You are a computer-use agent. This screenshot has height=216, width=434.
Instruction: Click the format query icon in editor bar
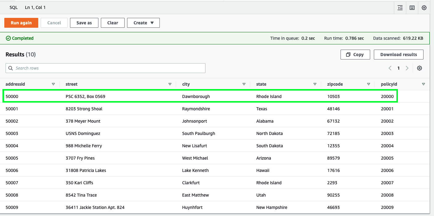click(400, 8)
